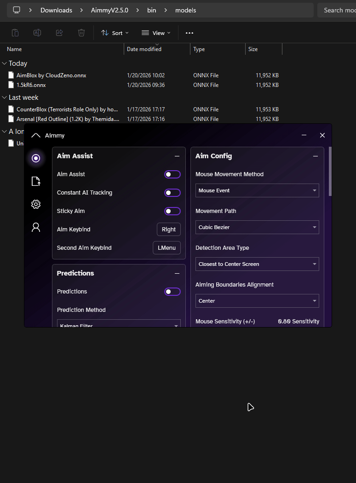Click the Right aim keybind button

point(169,229)
